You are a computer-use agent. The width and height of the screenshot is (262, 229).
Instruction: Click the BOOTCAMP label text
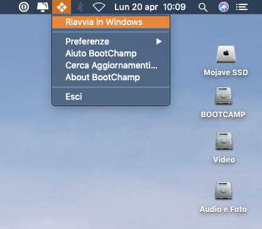pos(223,115)
